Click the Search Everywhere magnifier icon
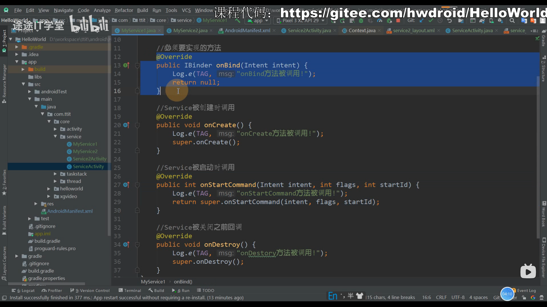The image size is (547, 307). point(512,20)
